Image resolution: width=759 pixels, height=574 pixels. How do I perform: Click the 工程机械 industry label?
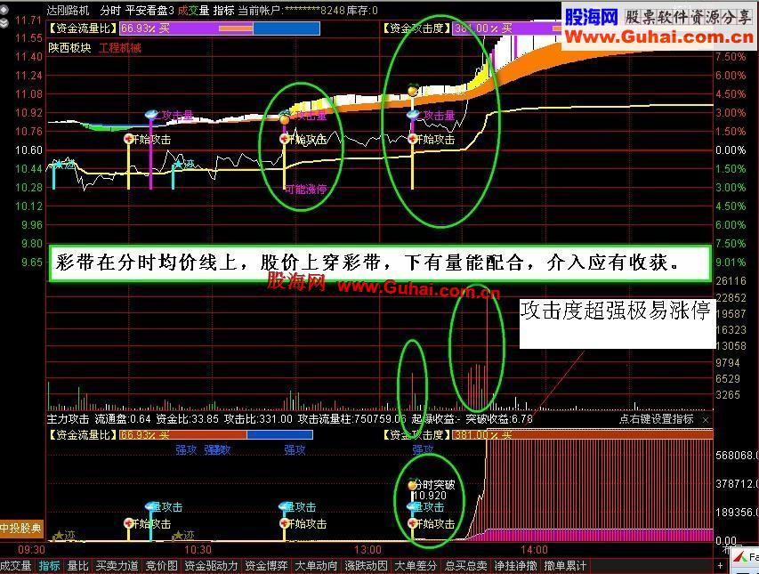120,48
